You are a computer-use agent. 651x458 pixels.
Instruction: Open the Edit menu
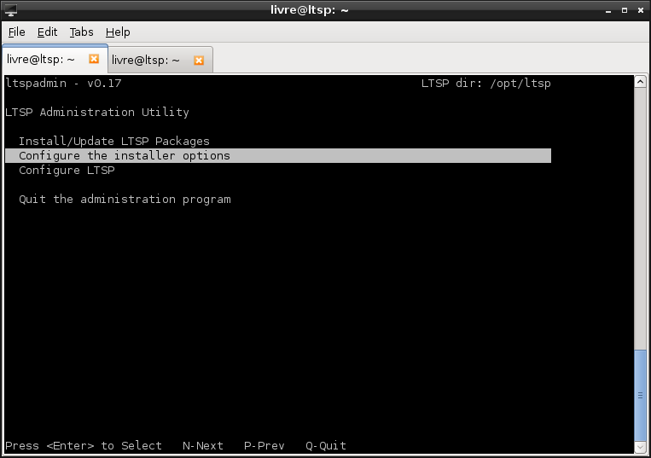tap(47, 32)
